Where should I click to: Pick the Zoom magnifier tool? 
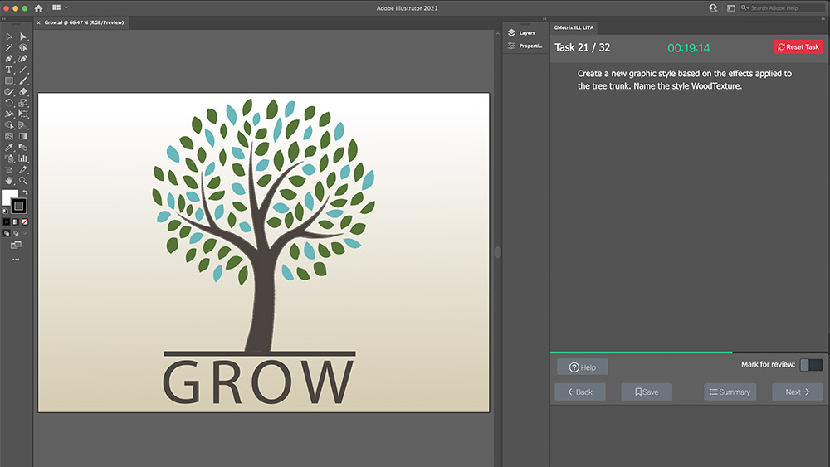[23, 179]
